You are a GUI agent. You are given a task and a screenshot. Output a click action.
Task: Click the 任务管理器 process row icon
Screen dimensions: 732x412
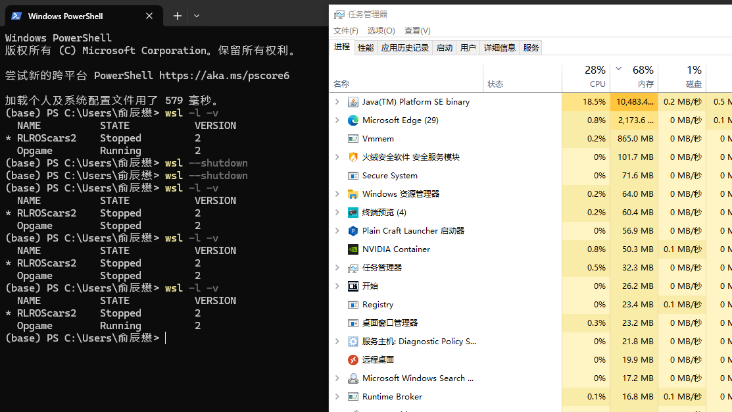click(x=353, y=268)
